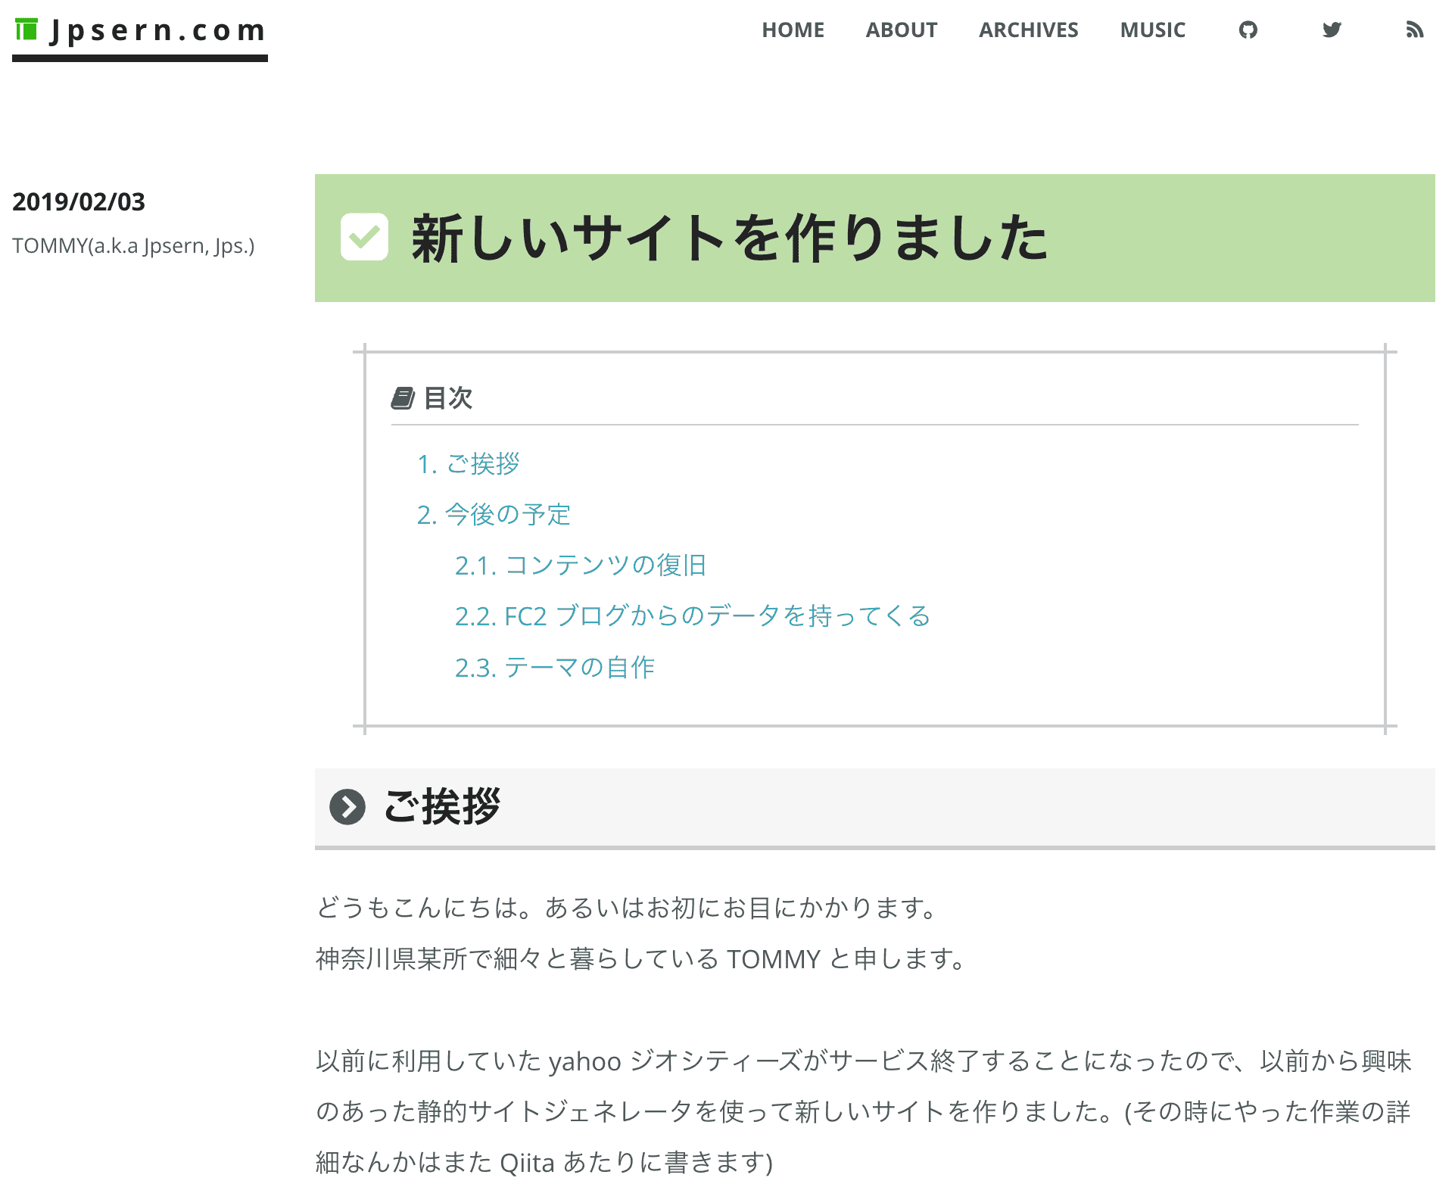The width and height of the screenshot is (1455, 1184).
Task: Click the checkmark icon beside the post title
Action: coord(364,238)
